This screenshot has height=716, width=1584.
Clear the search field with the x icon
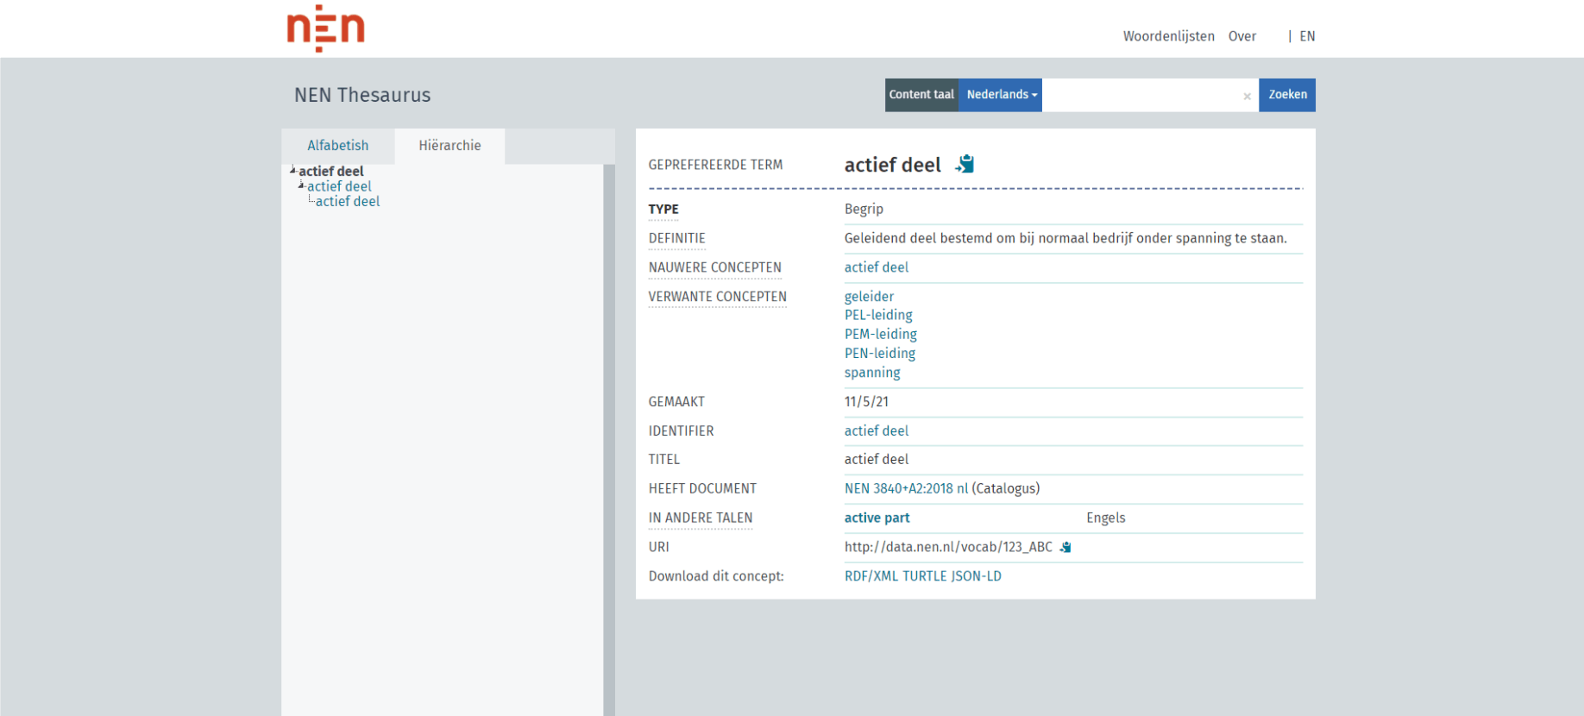[x=1247, y=96]
